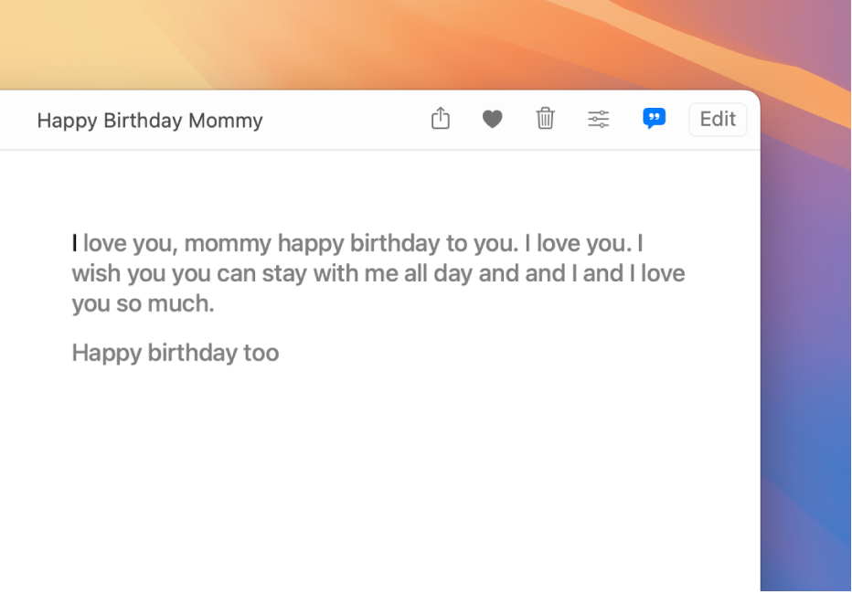
Task: Click "so much." ending the first paragraph
Action: point(165,303)
